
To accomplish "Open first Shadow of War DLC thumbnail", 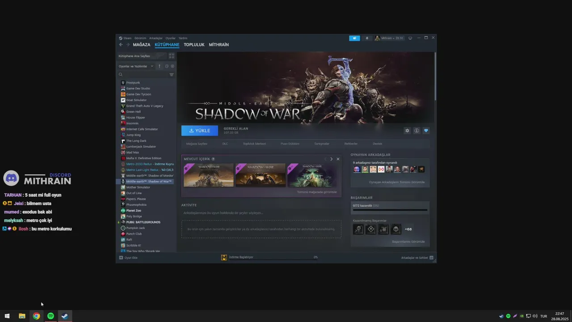I will coord(209,175).
